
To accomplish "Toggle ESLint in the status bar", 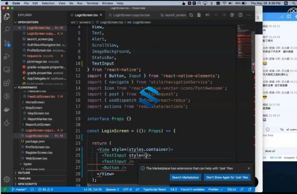I will click(232, 189).
